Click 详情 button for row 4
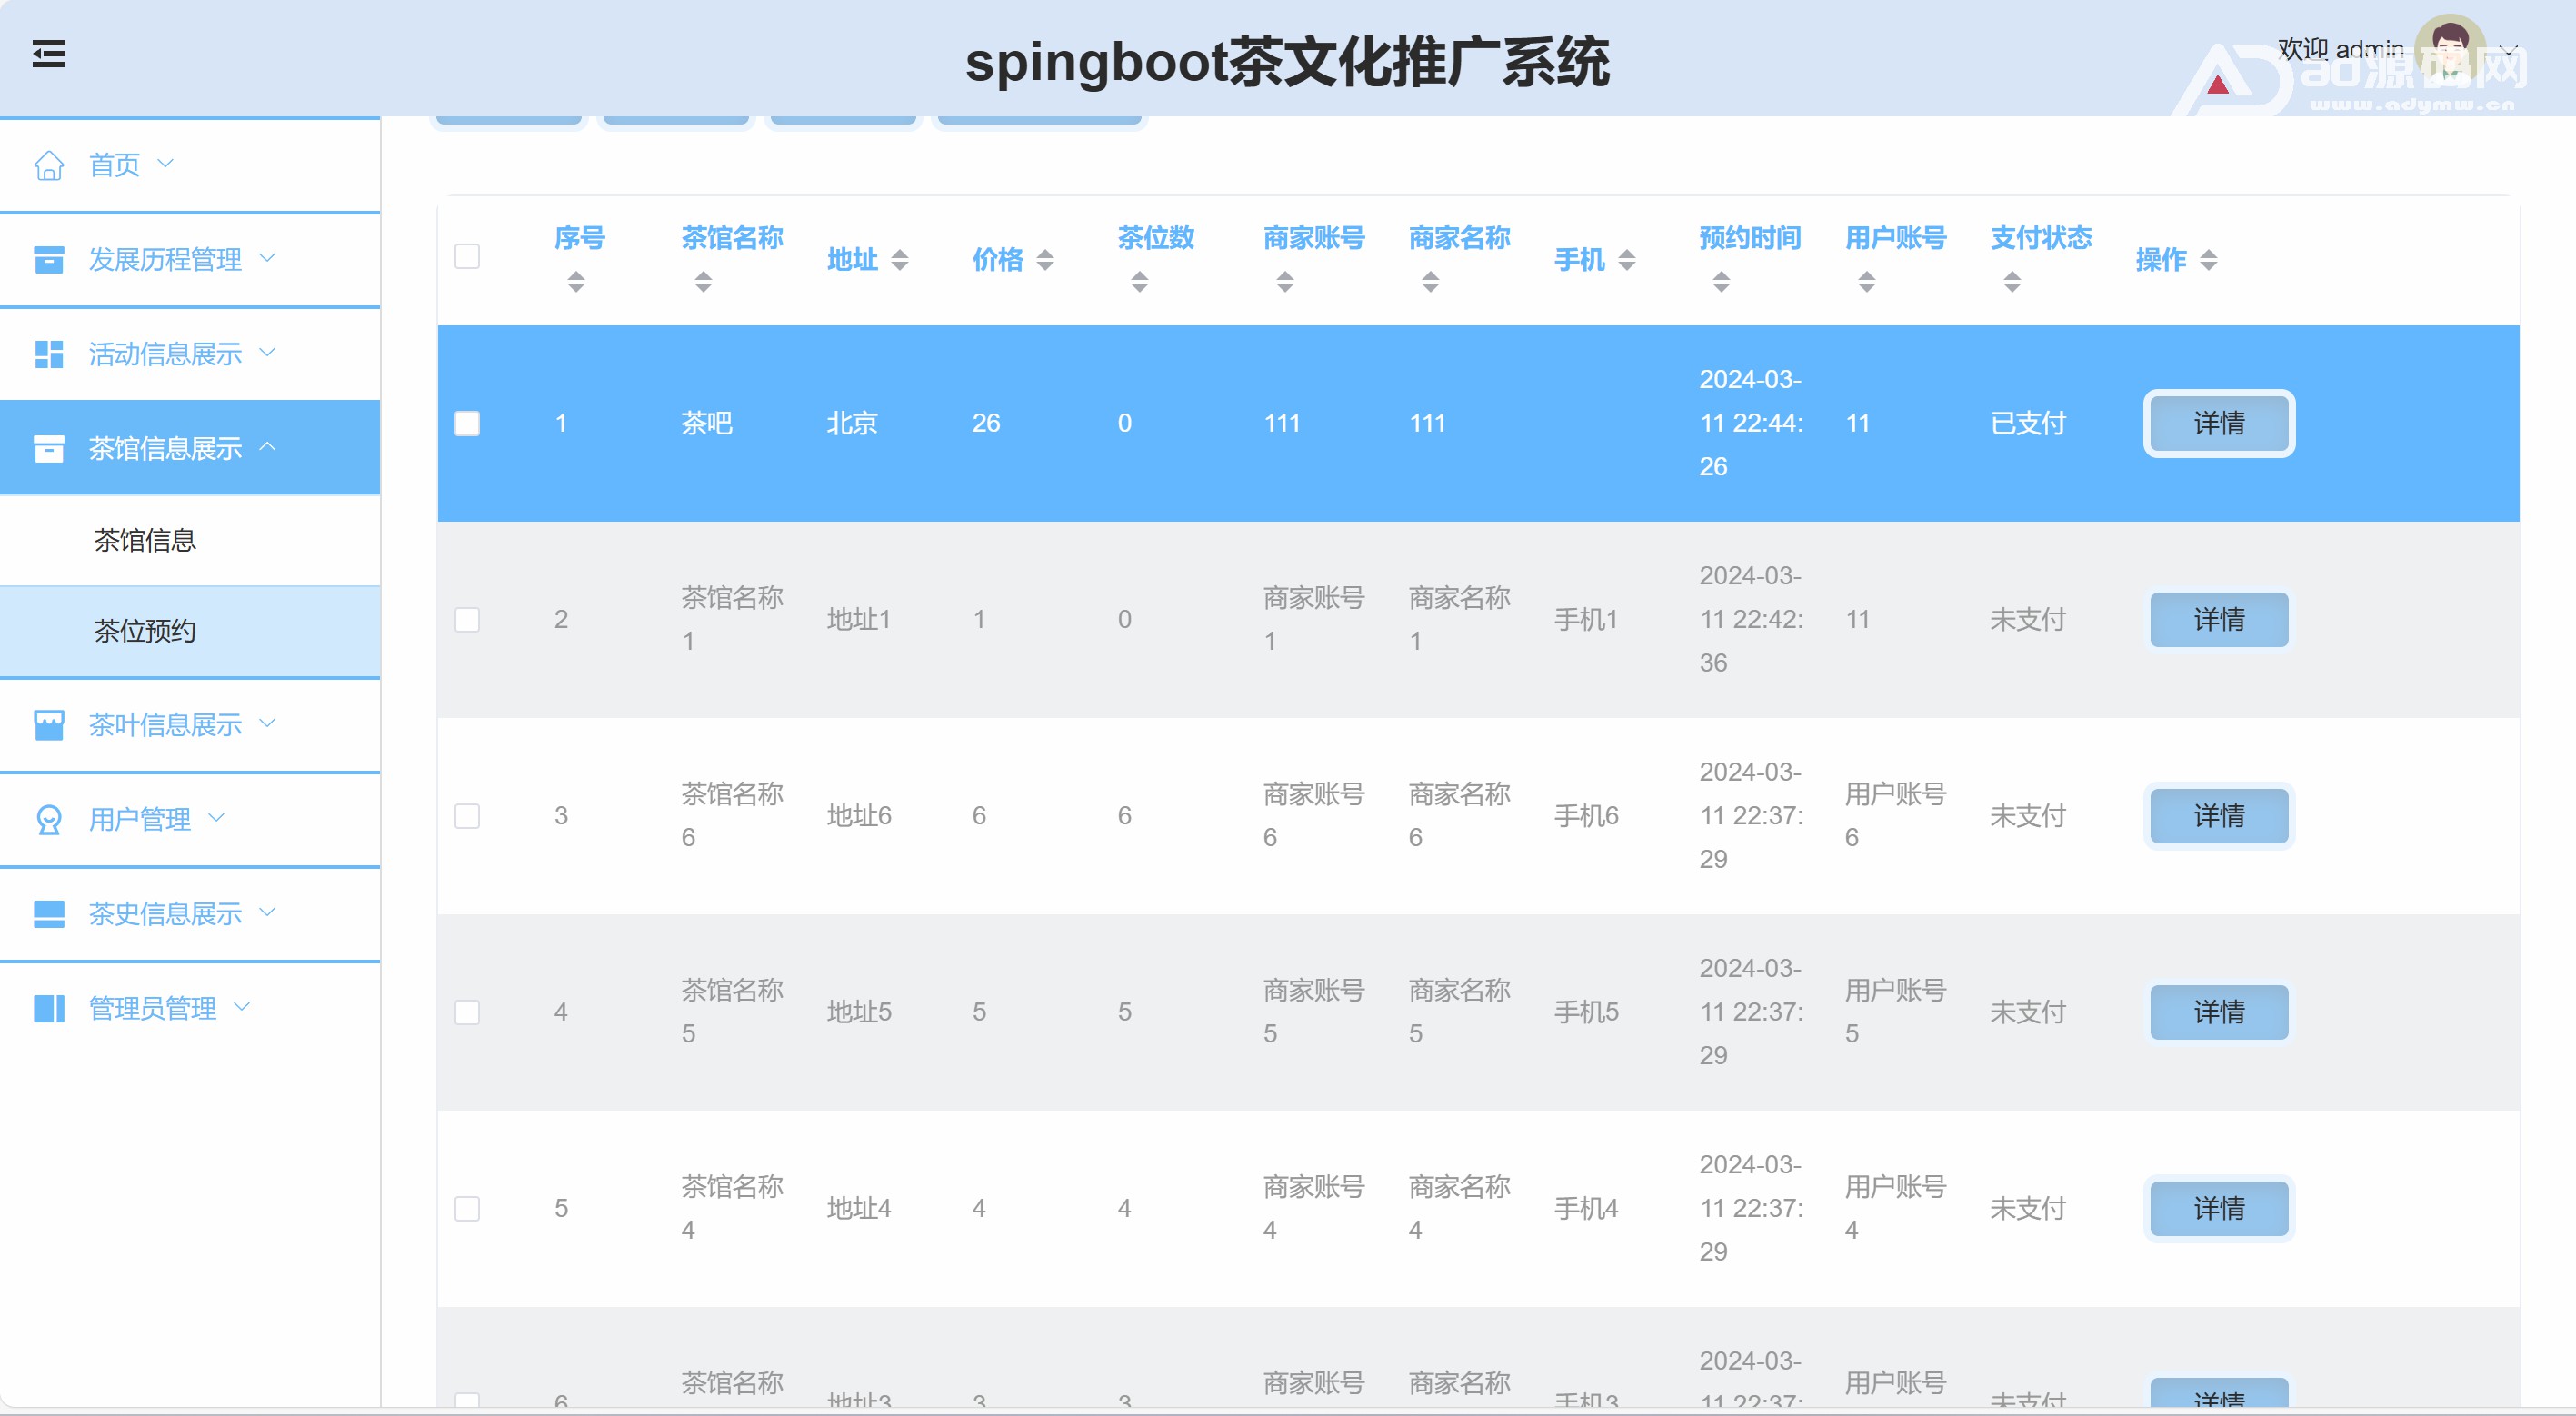 (x=2218, y=1012)
